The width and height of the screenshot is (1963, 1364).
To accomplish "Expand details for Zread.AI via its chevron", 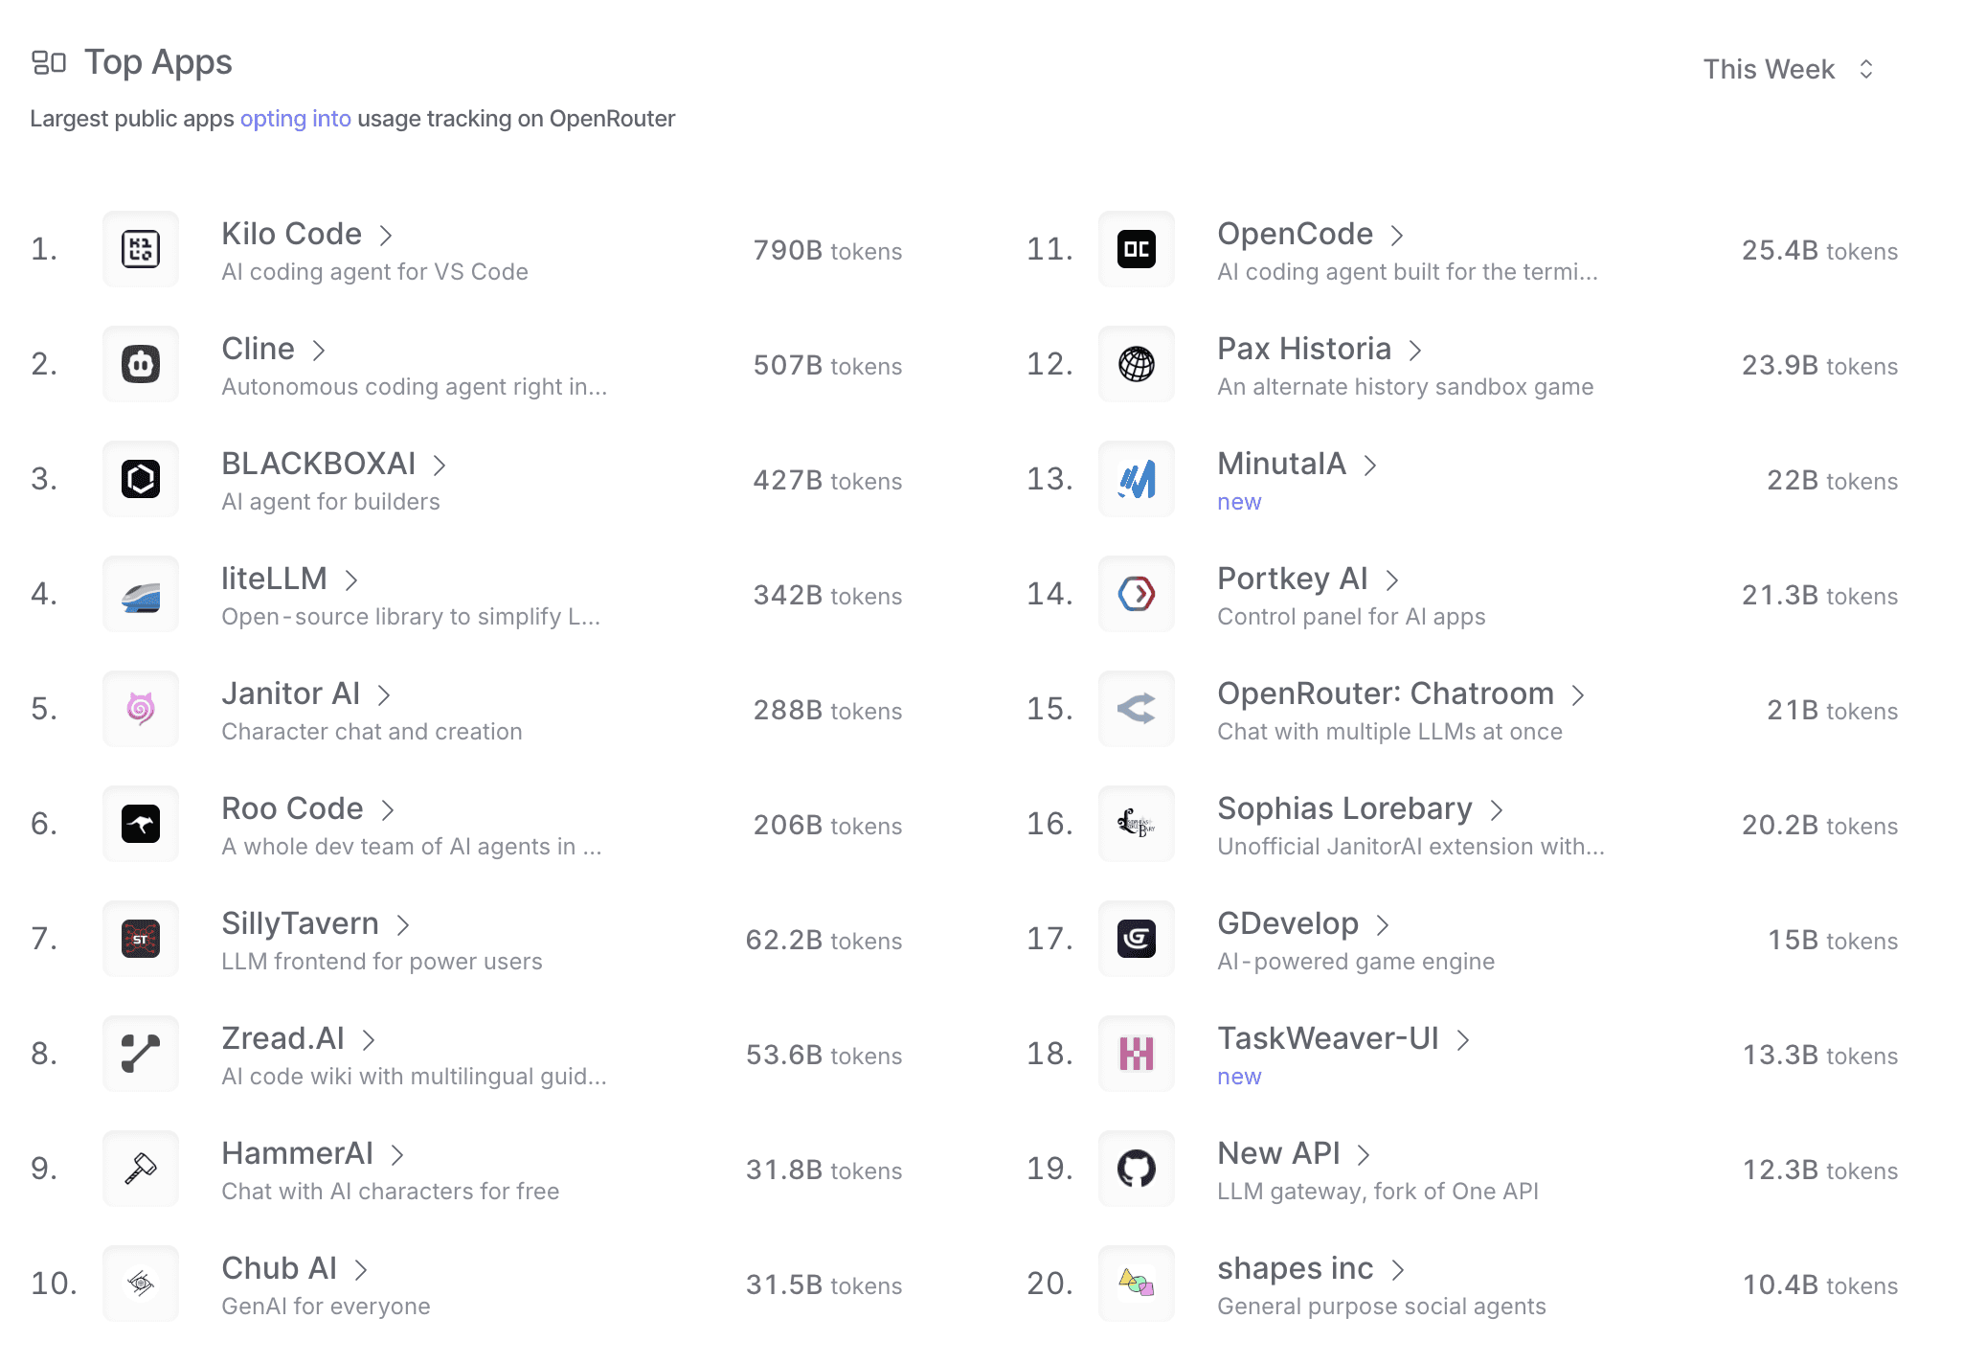I will point(370,1038).
